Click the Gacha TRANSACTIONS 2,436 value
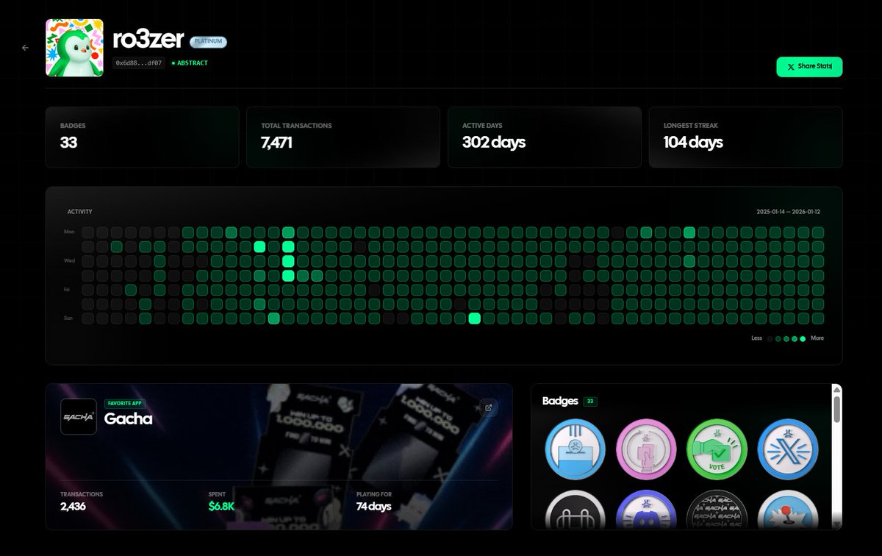 tap(74, 506)
